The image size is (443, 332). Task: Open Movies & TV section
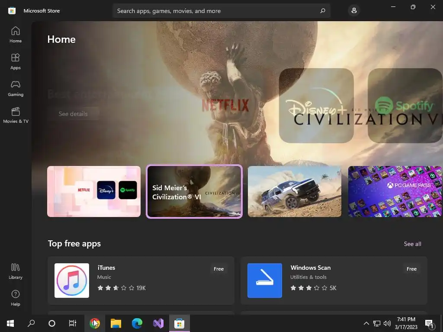[x=16, y=115]
